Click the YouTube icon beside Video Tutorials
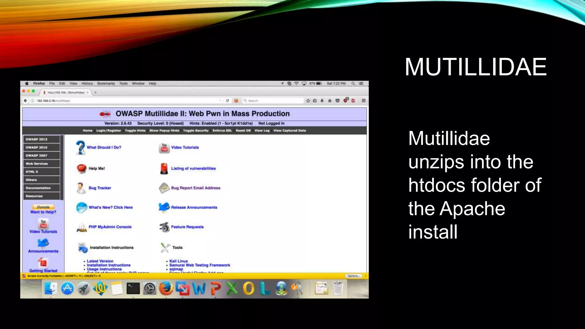 click(164, 148)
